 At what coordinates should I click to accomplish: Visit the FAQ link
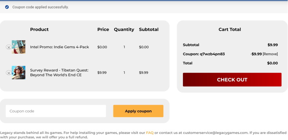[150, 133]
